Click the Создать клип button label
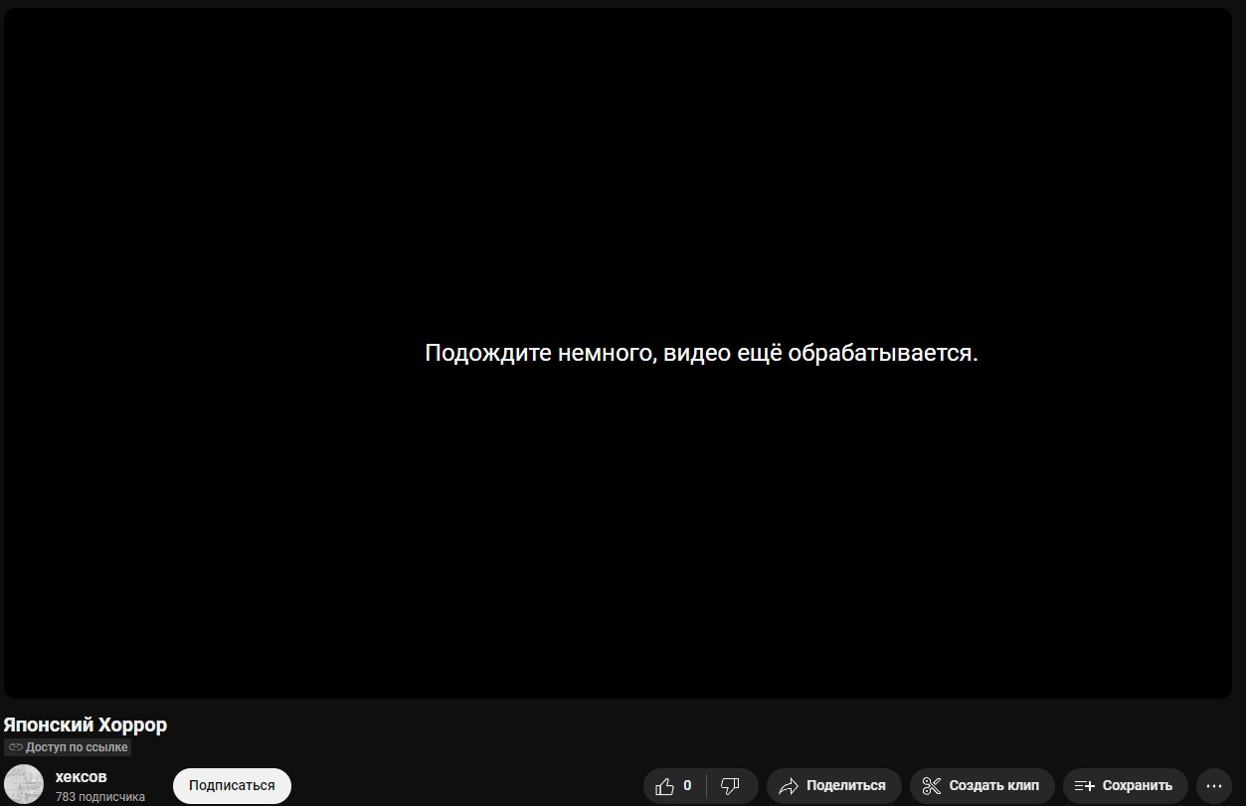1246x806 pixels. (993, 786)
